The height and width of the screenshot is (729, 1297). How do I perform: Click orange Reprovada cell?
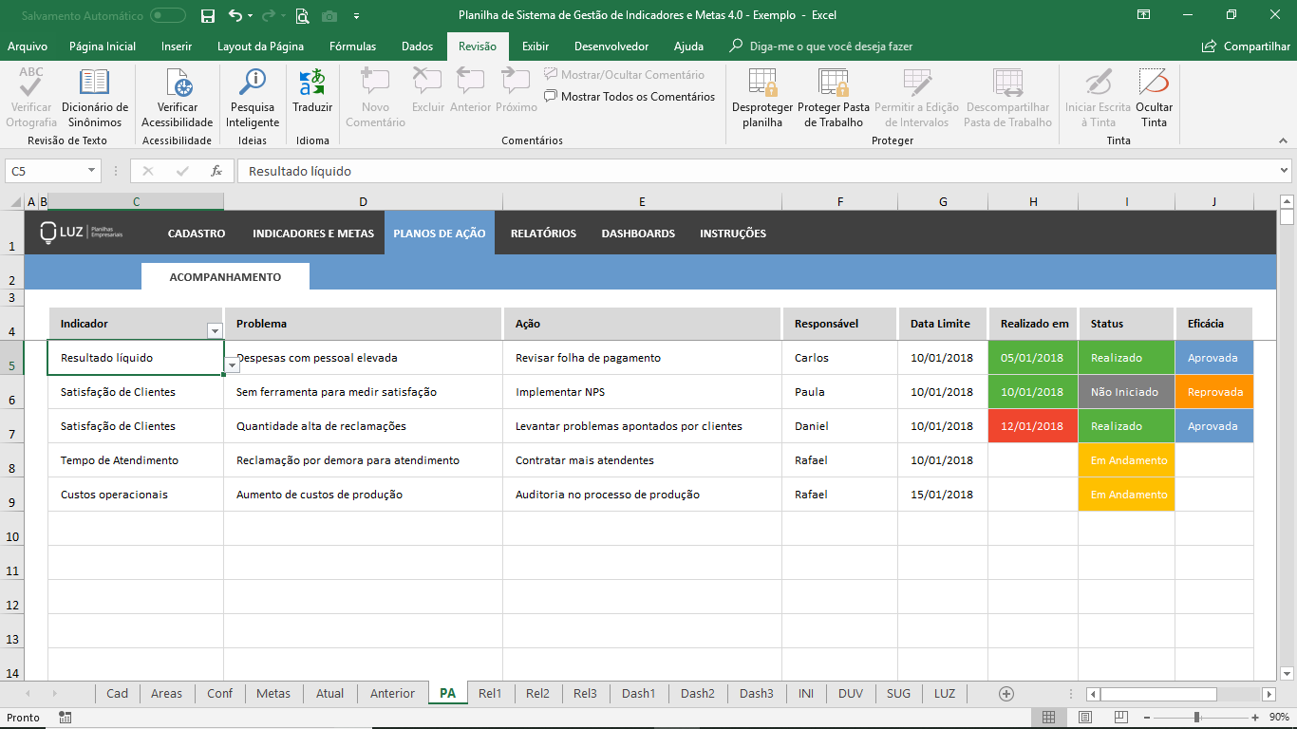point(1213,392)
